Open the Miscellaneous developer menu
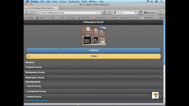Screen dimensions: 189x106 click(x=100, y=18)
